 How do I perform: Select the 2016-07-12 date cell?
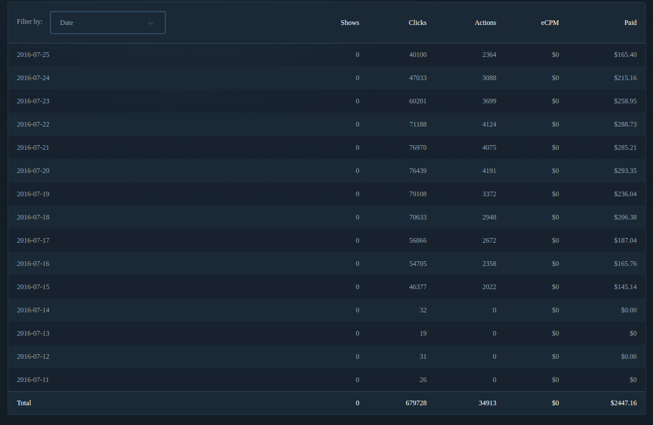click(33, 356)
